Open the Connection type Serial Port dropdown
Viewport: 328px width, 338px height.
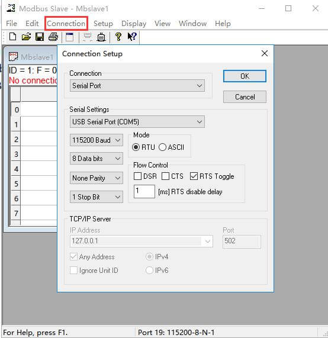coord(137,86)
